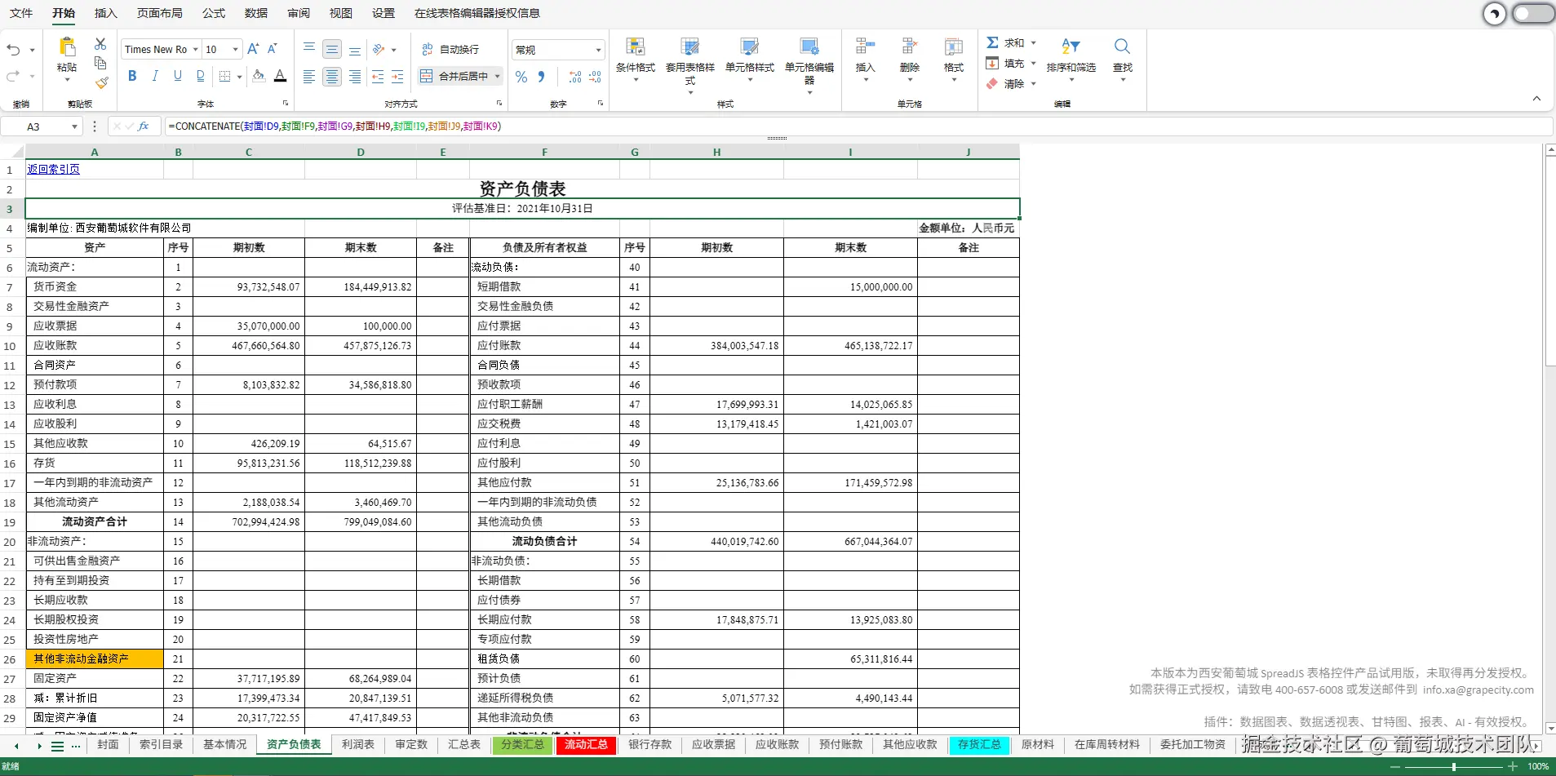The width and height of the screenshot is (1556, 776).
Task: Expand the 排序和筛选 sort and filter menu
Action: 1071,58
